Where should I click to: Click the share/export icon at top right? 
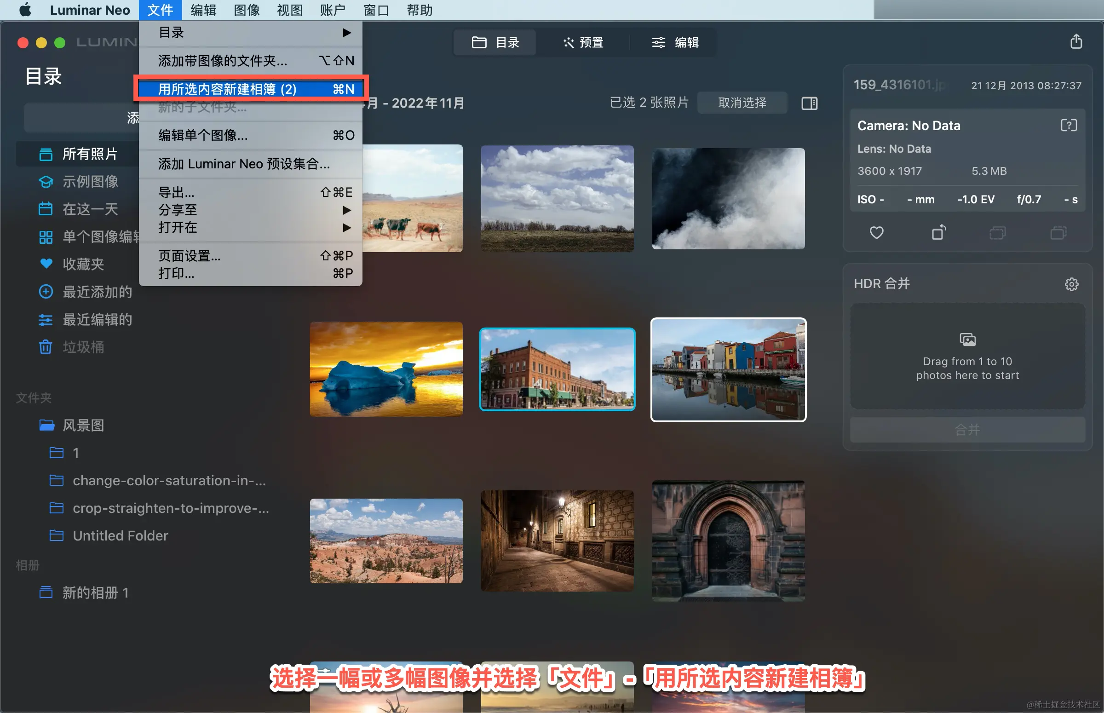[x=1076, y=42]
